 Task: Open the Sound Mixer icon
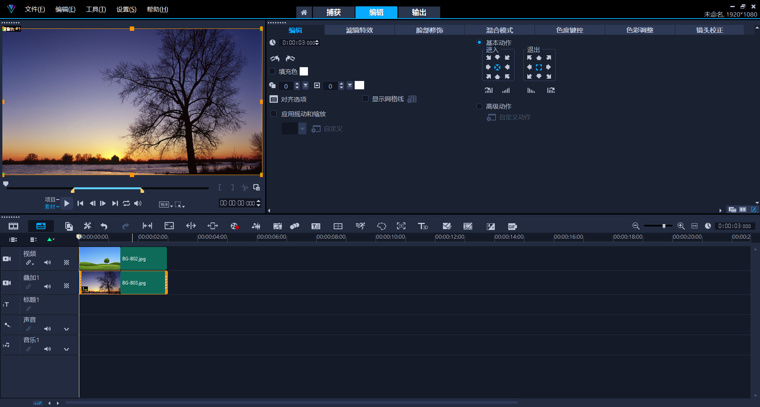click(x=256, y=226)
